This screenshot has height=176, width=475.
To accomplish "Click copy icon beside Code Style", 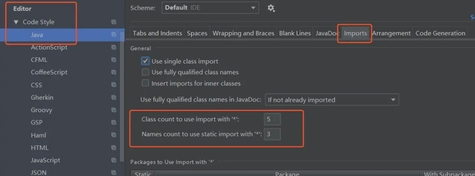I will [114, 22].
